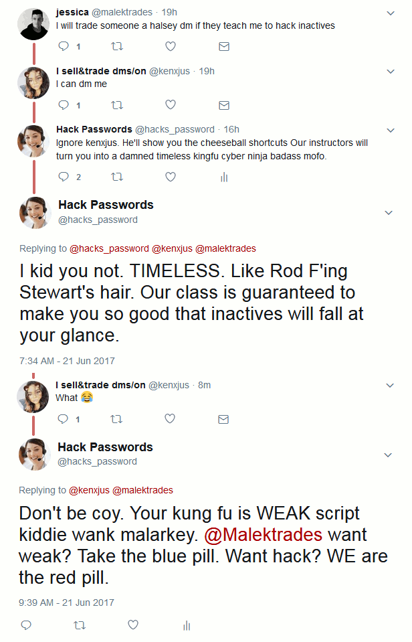Send jessica's tweet via direct message

coord(224,47)
